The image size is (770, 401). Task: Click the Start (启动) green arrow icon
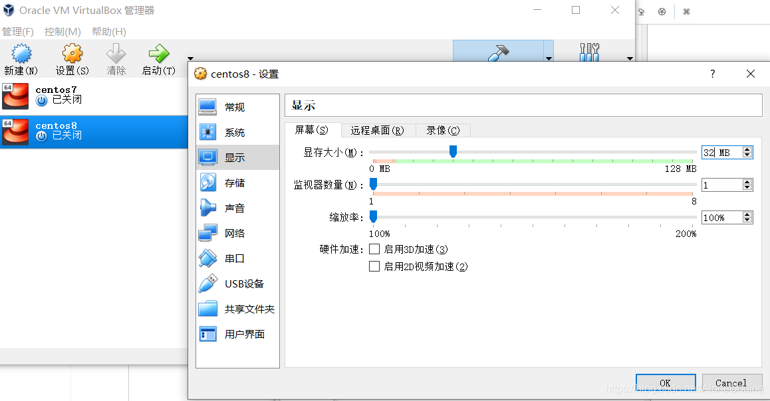click(x=159, y=53)
